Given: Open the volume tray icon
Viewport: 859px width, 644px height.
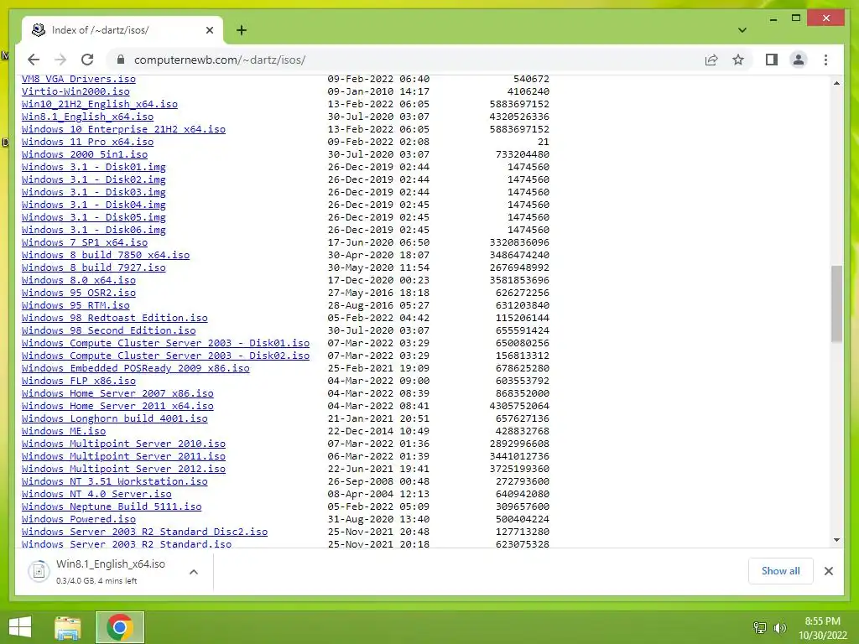Looking at the screenshot, I should pyautogui.click(x=780, y=627).
